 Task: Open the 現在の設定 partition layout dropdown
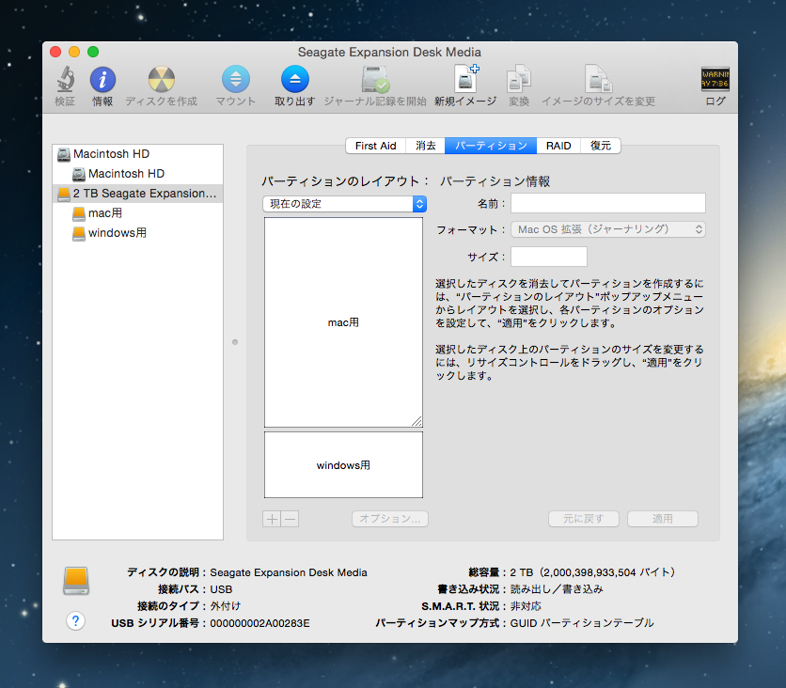tap(344, 204)
